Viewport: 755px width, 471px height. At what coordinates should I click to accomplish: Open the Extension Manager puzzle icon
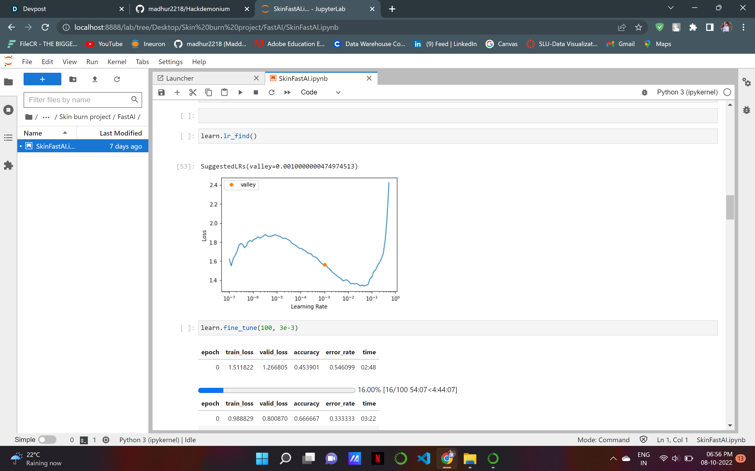[x=8, y=165]
